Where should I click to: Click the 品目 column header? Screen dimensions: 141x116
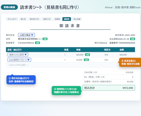[x=15, y=50]
